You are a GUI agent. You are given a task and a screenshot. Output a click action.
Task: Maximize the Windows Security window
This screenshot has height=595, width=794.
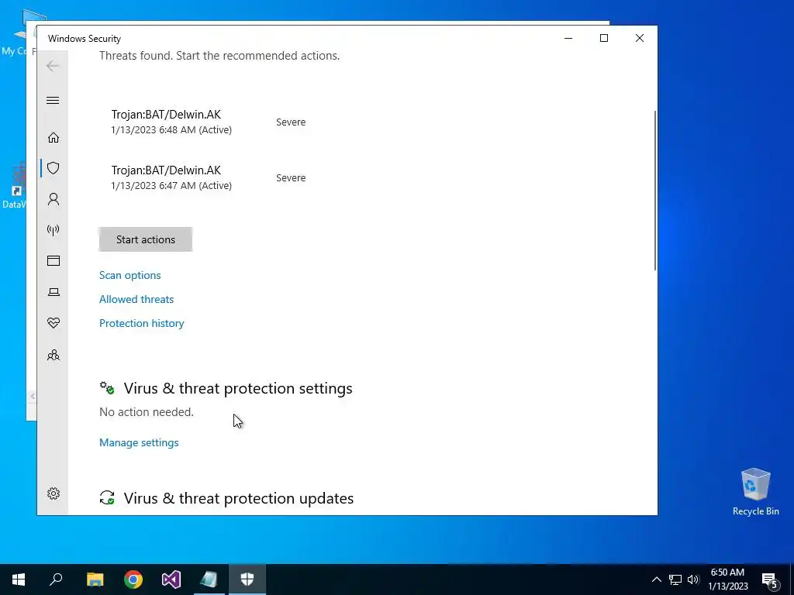(603, 38)
